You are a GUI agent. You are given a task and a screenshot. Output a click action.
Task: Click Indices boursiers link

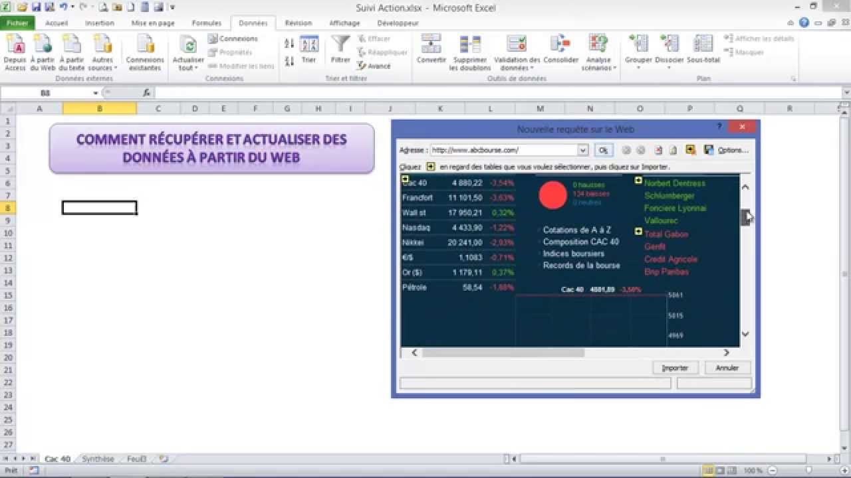point(573,254)
